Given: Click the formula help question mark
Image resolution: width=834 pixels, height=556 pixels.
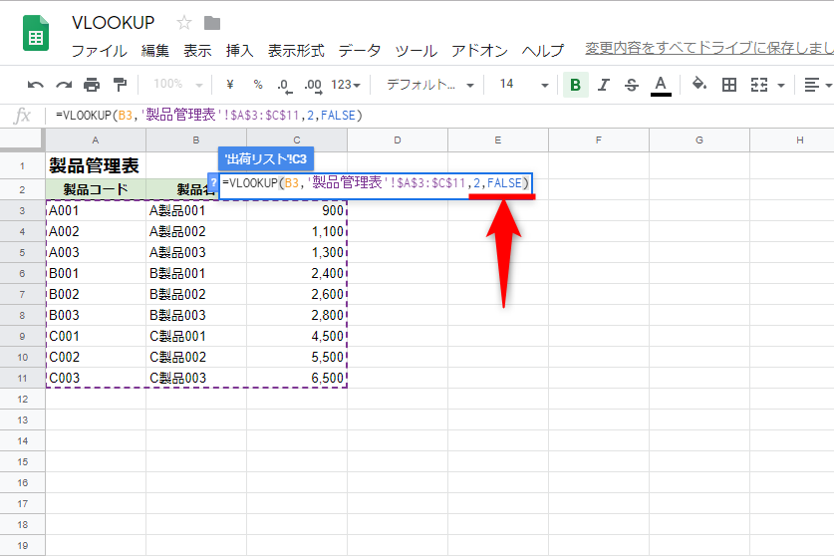Looking at the screenshot, I should coord(213,182).
